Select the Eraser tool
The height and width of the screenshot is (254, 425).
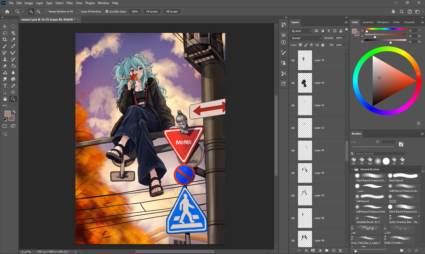[x=5, y=66]
